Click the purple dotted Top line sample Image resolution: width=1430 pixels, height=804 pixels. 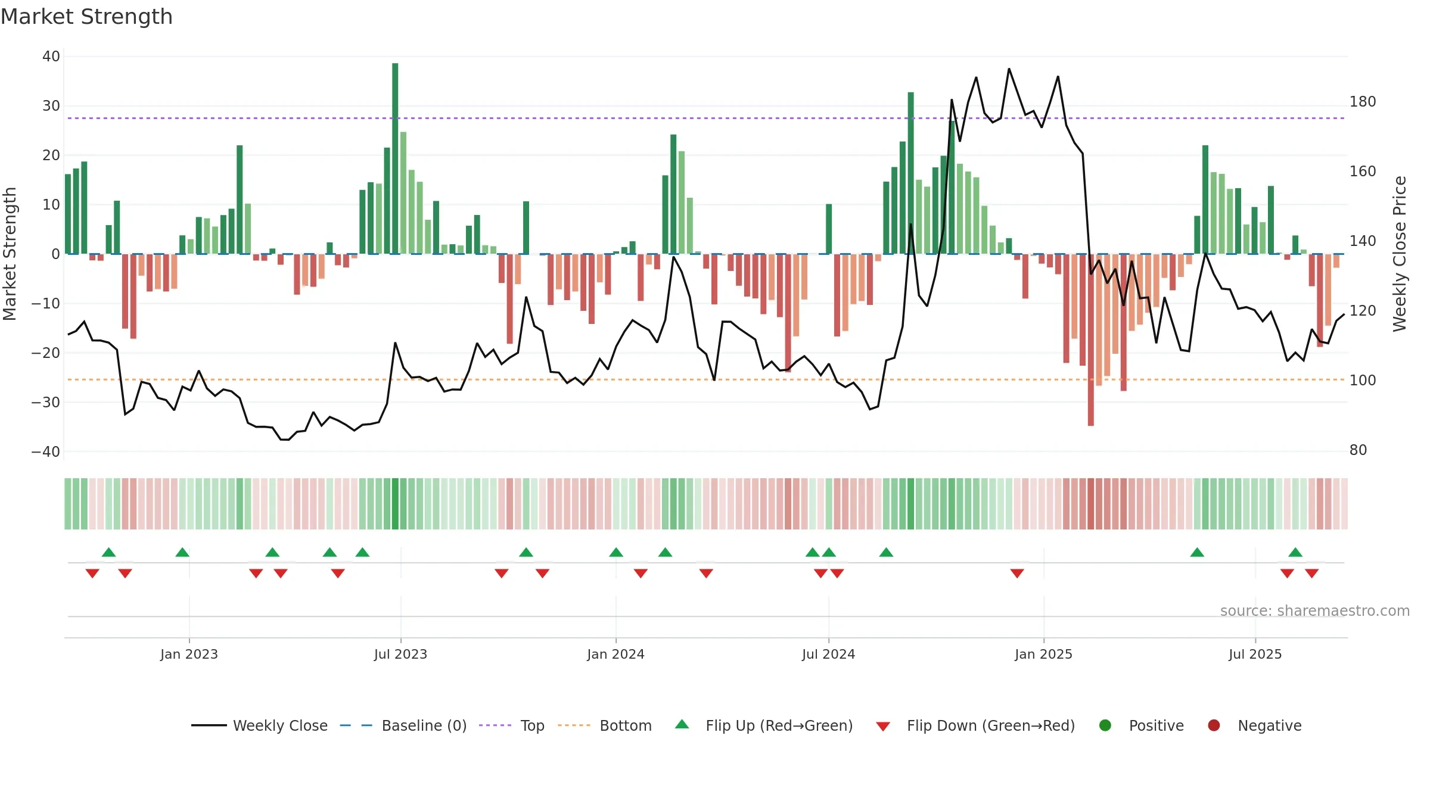pyautogui.click(x=495, y=725)
